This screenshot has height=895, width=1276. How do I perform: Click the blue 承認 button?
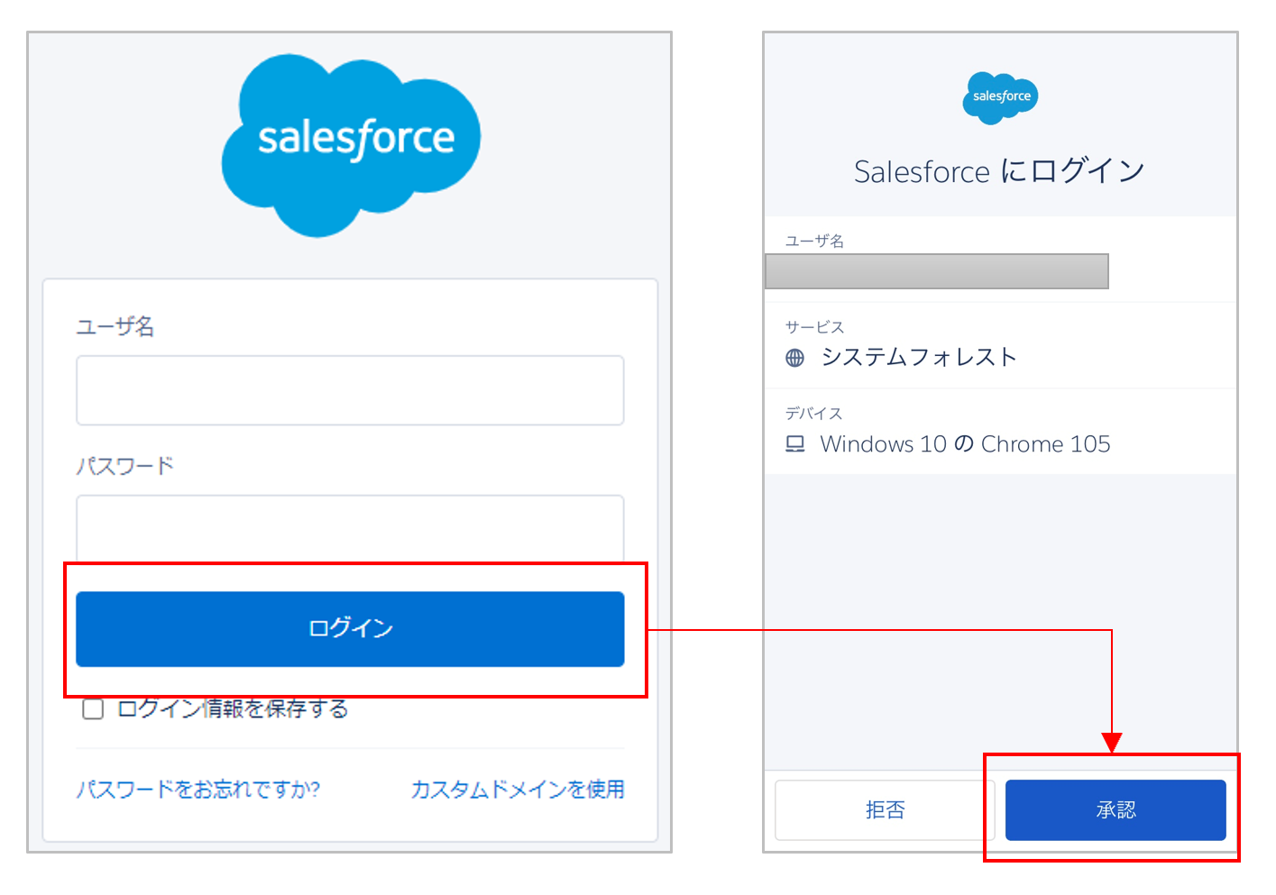click(1115, 810)
